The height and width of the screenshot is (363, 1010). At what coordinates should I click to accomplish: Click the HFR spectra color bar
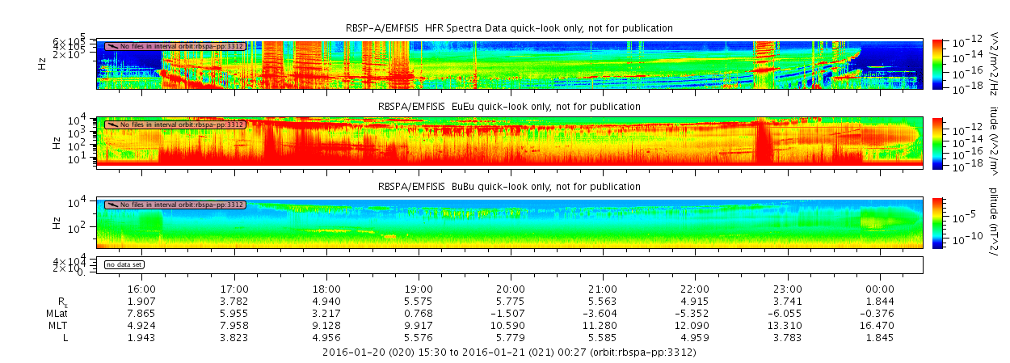click(x=937, y=63)
